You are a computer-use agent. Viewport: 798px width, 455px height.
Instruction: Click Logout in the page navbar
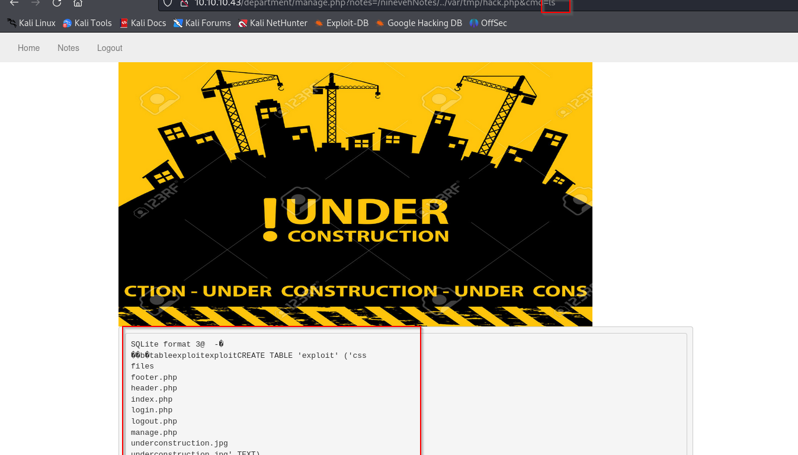click(110, 48)
